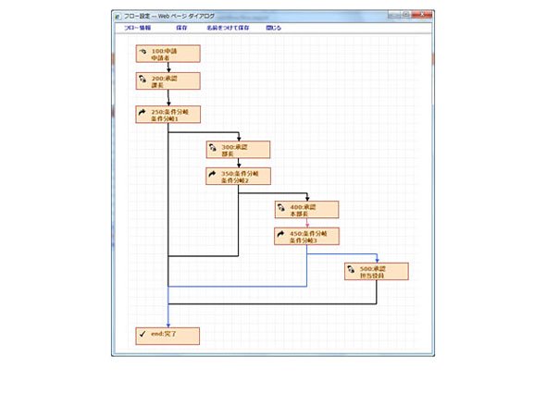
Task: Select the 450:条件分岐 条件分岐3 node box
Action: [x=306, y=237]
